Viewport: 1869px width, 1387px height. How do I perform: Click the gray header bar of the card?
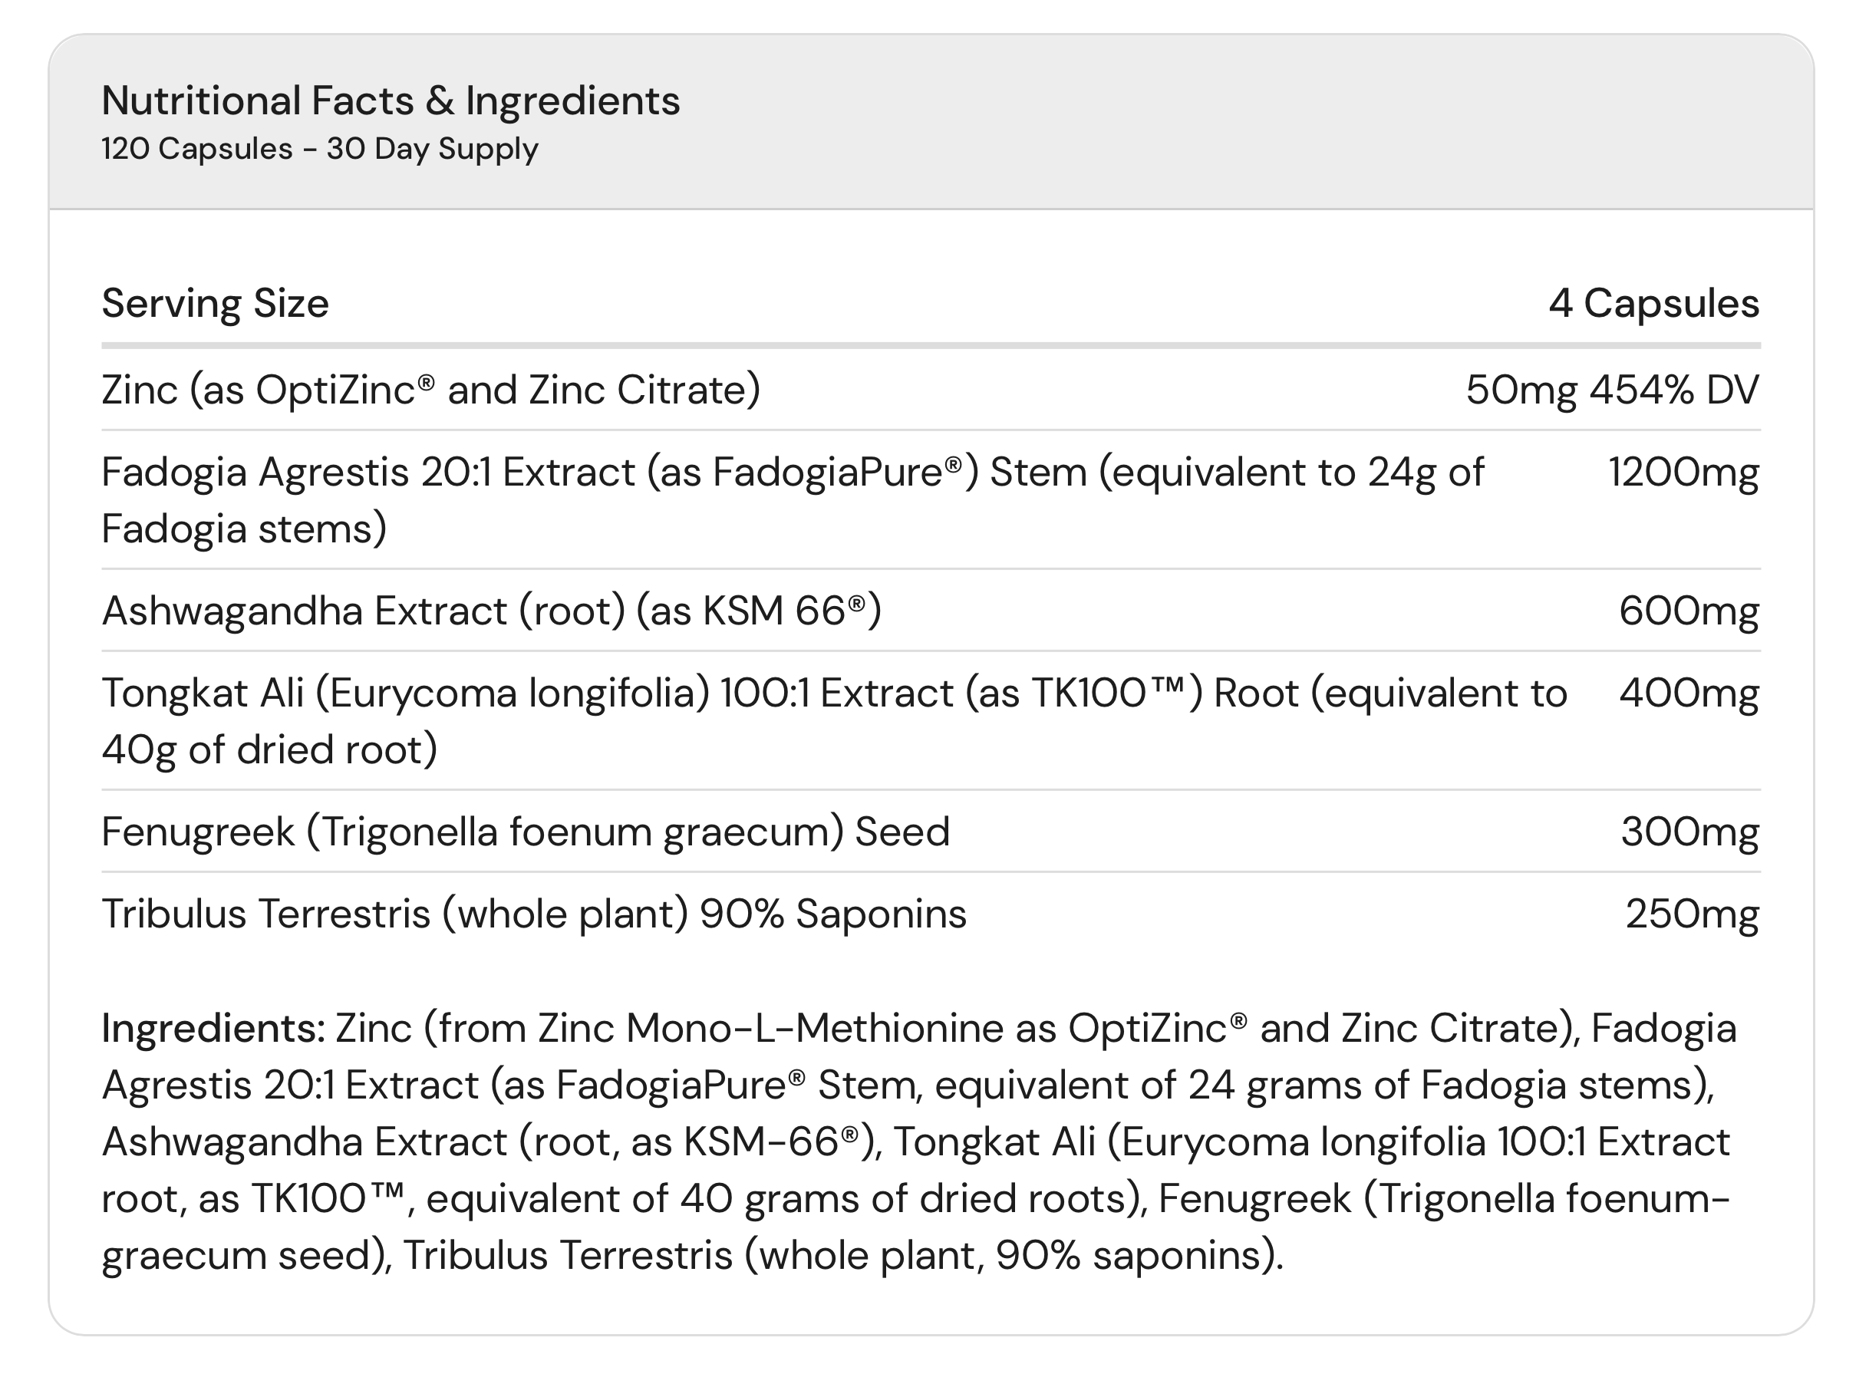[x=931, y=122]
